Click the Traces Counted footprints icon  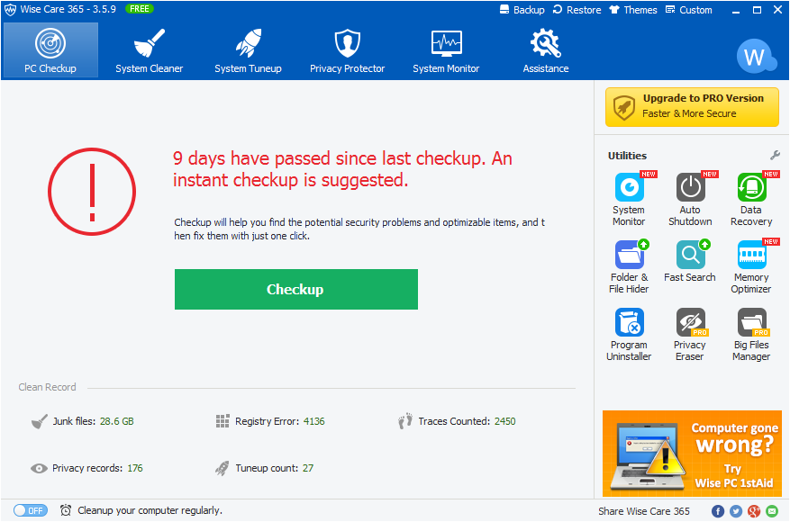405,421
